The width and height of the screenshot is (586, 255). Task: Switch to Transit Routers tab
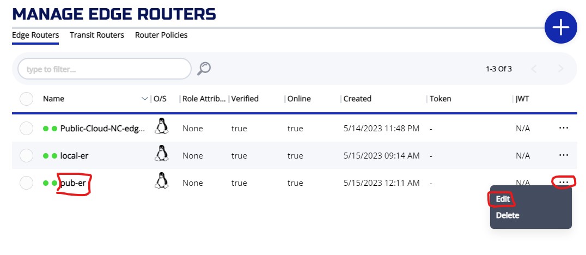coord(97,35)
